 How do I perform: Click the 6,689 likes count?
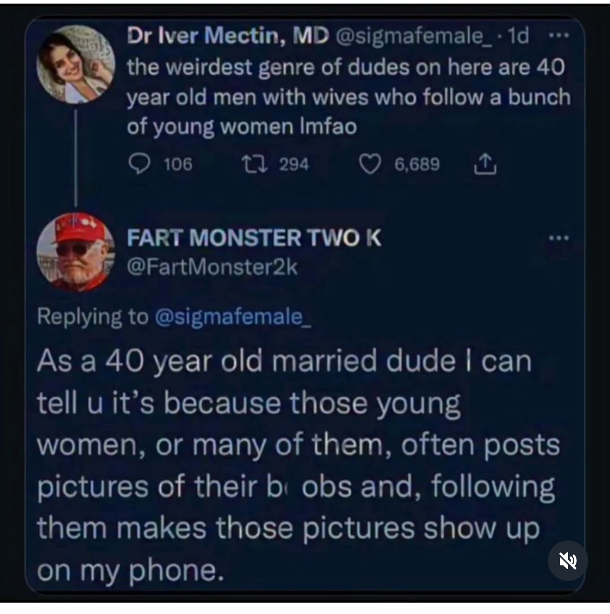(417, 164)
